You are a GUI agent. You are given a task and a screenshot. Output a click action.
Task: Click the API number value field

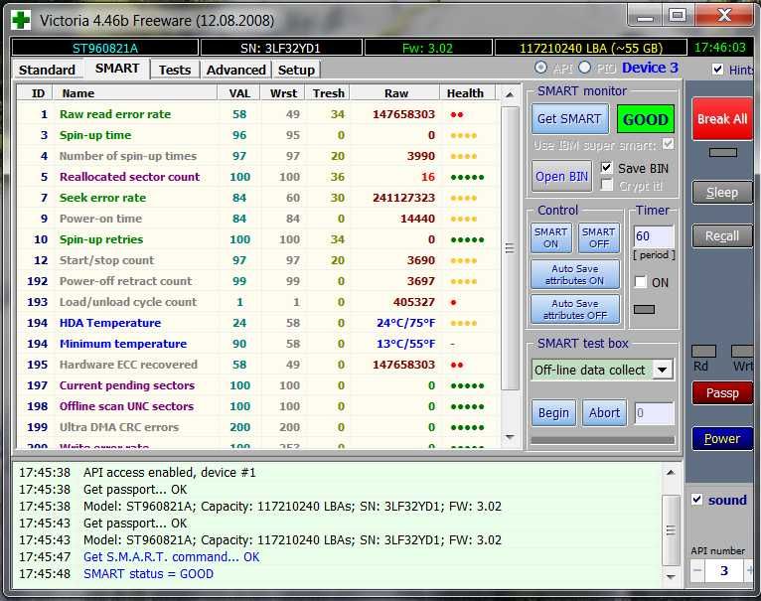(724, 570)
